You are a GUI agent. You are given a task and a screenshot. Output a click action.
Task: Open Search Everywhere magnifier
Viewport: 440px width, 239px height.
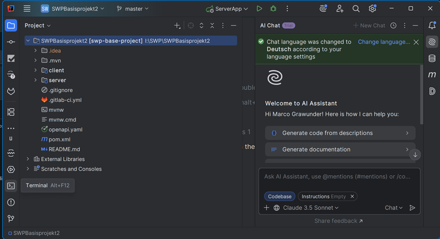pos(356,9)
